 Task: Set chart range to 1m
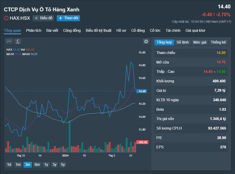tap(18, 165)
